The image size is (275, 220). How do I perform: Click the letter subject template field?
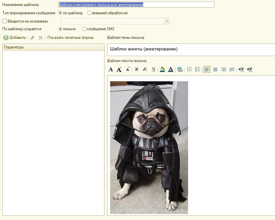click(191, 50)
